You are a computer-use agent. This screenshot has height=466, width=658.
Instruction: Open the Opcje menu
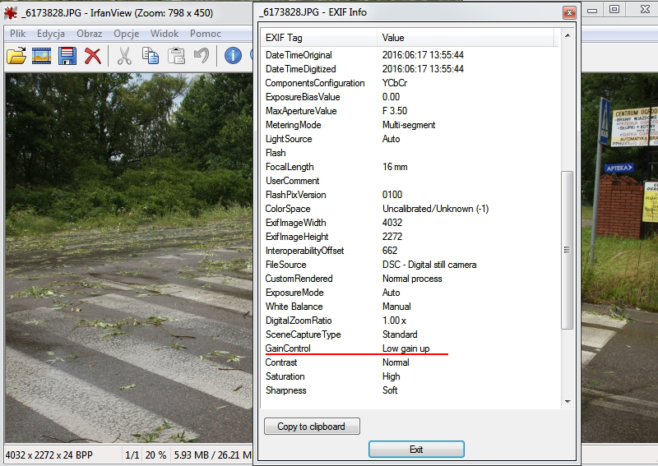coord(126,34)
